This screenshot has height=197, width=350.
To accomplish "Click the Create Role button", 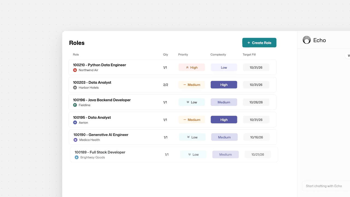I will pos(259,43).
